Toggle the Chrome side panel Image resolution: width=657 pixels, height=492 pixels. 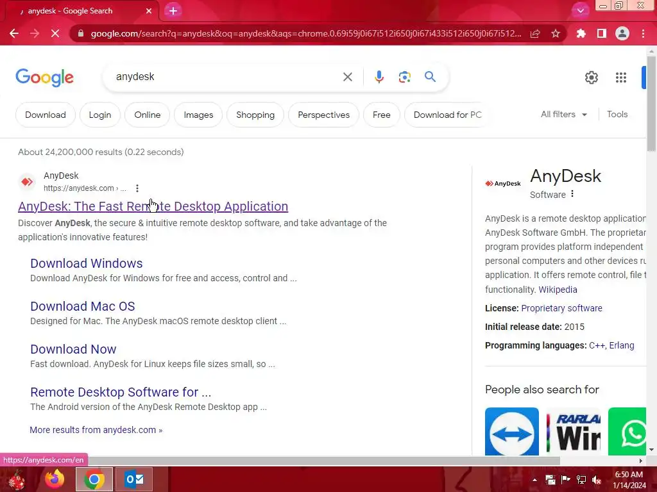click(602, 33)
